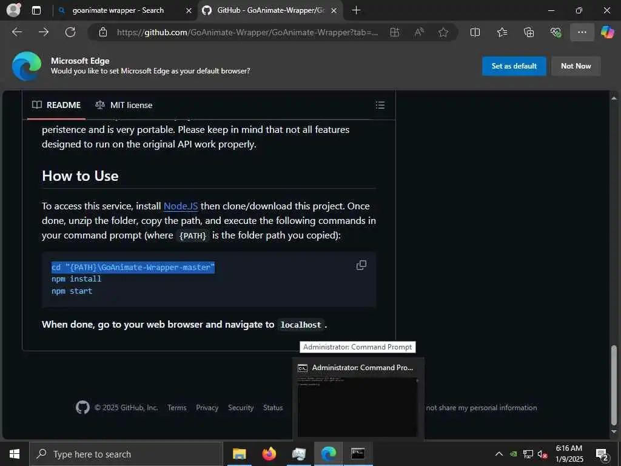The image size is (621, 466).
Task: Open the NVIDIA tray icon
Action: (513, 454)
